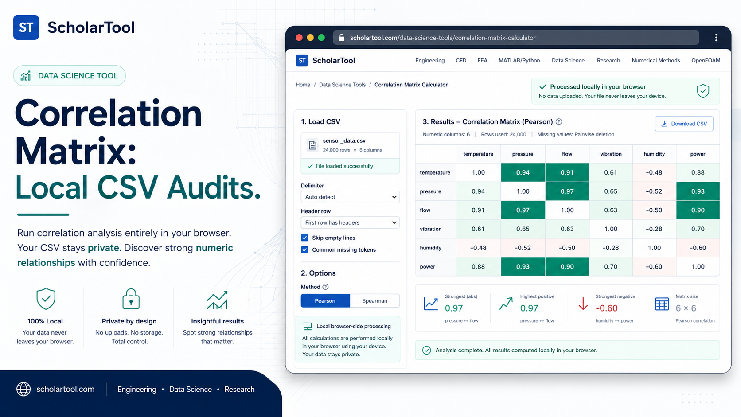Click the sensor_data.csv file name
This screenshot has height=417, width=741.
click(x=344, y=141)
